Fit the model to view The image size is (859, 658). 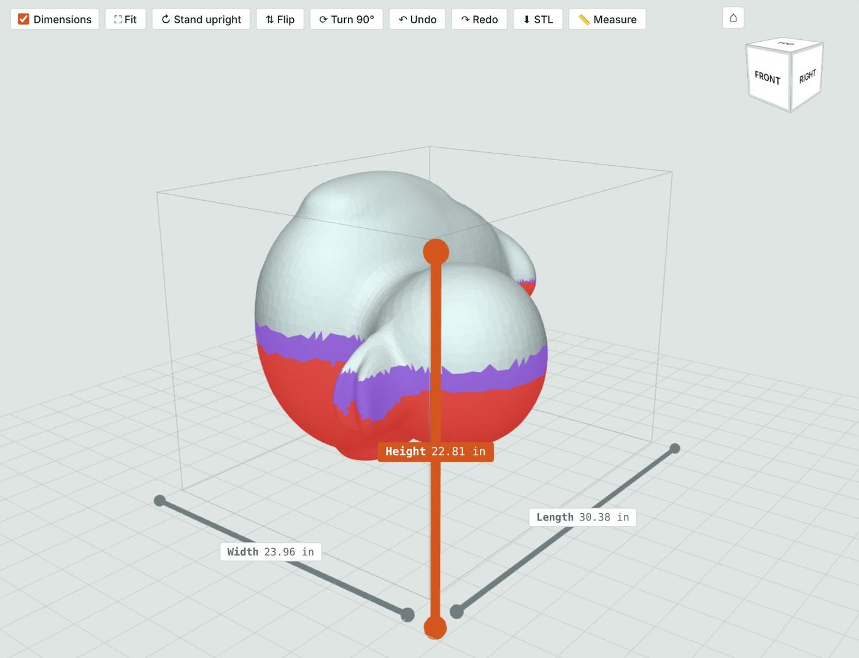pos(125,19)
